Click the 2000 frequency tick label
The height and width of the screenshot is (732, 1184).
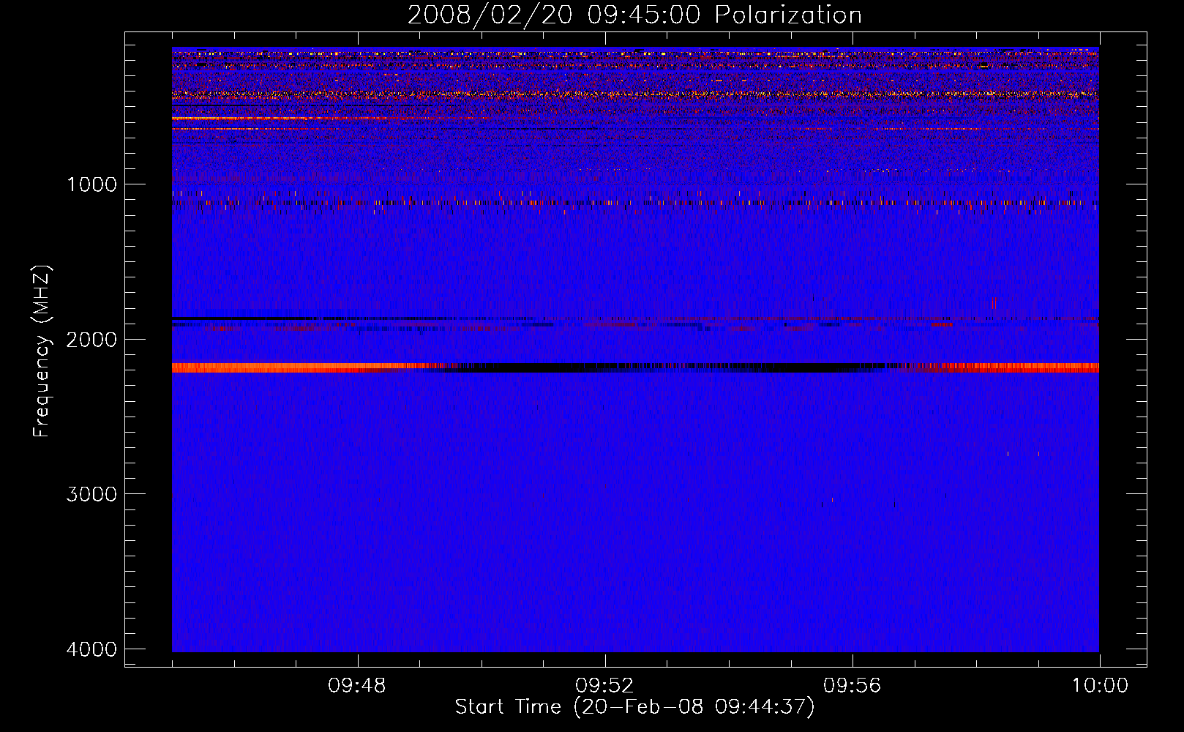tap(91, 340)
